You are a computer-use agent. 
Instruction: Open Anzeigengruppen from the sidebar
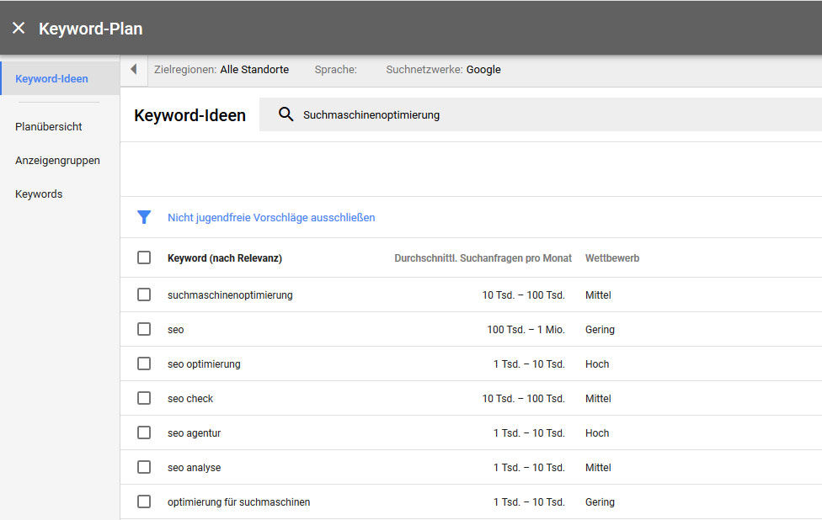tap(57, 160)
